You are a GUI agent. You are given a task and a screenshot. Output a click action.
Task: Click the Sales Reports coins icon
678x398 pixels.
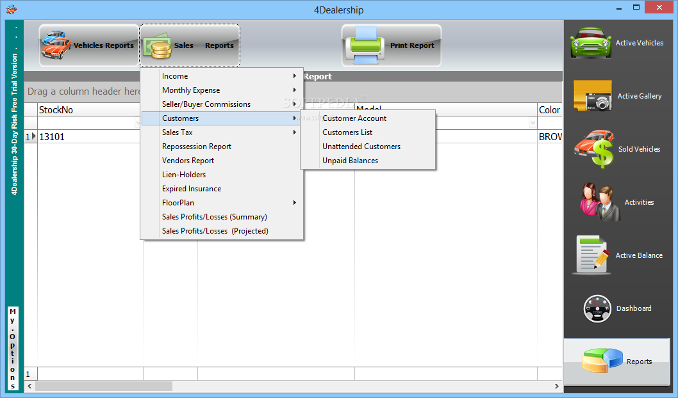[x=158, y=46]
